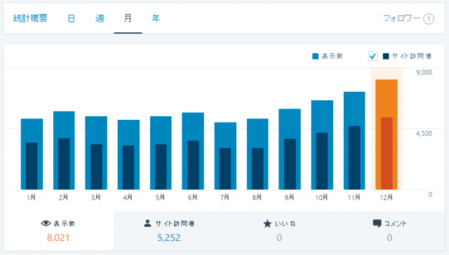Screen dimensions: 449x255
Task: Click the light blue 表示数 legend square
Action: tap(315, 56)
